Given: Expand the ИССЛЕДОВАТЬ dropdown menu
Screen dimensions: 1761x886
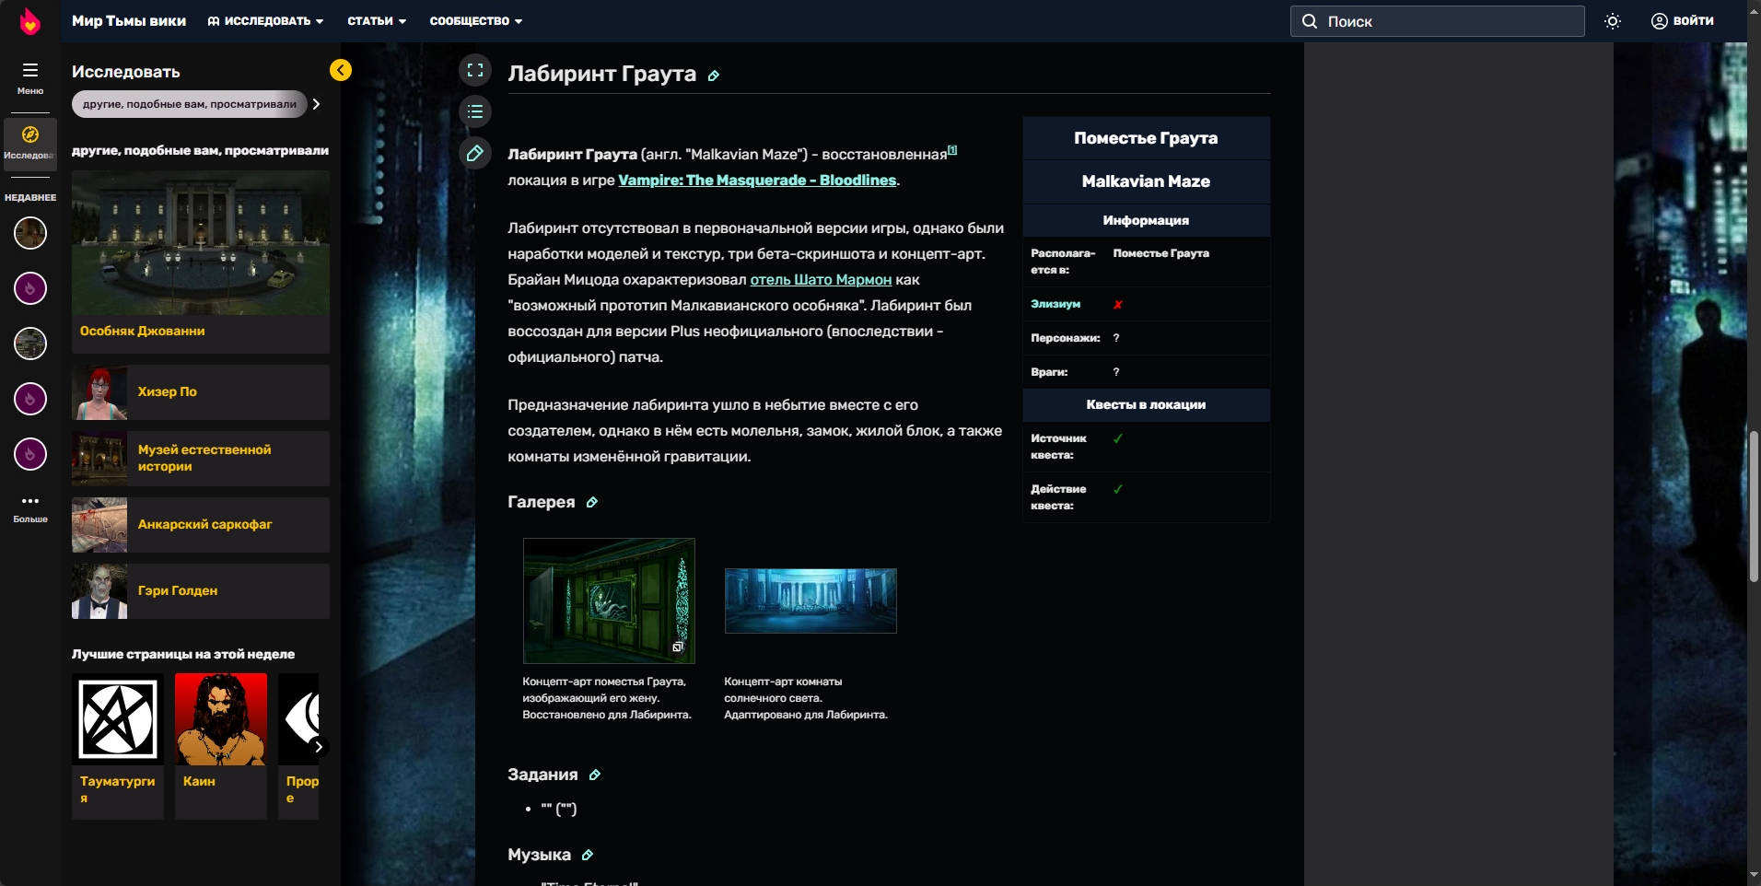Looking at the screenshot, I should (265, 21).
